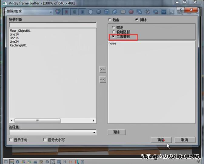This screenshot has width=204, height=164.
Task: Toggle color curve correction icon in bottom bar
Action: pos(29,162)
